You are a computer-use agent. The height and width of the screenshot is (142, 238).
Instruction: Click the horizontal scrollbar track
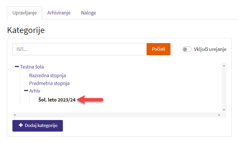click(115, 115)
